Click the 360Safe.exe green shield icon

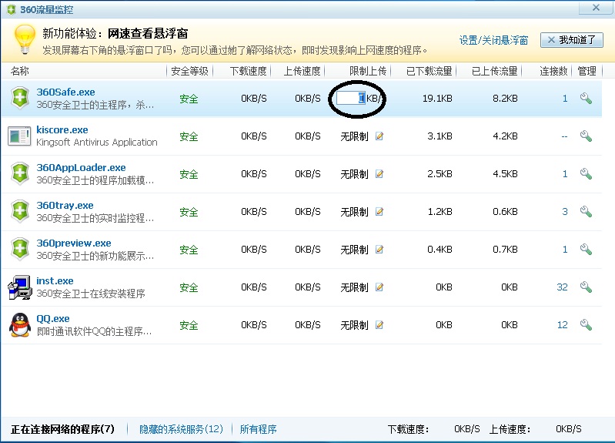20,98
